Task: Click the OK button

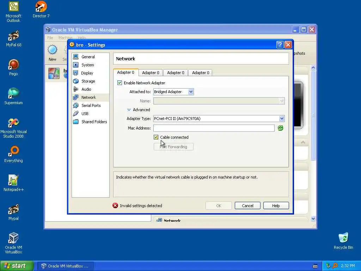Action: 219,206
